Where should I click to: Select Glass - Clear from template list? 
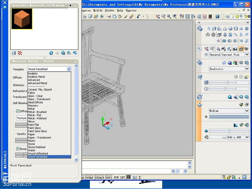click(35, 96)
